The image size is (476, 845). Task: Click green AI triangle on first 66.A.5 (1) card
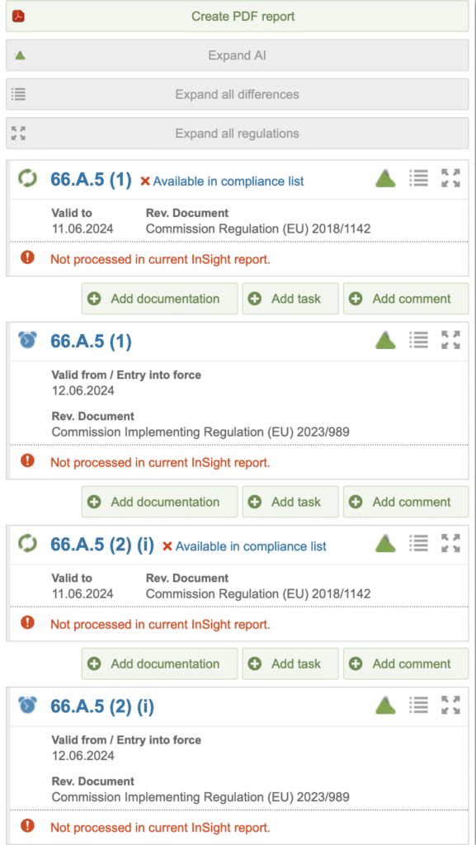tap(385, 178)
